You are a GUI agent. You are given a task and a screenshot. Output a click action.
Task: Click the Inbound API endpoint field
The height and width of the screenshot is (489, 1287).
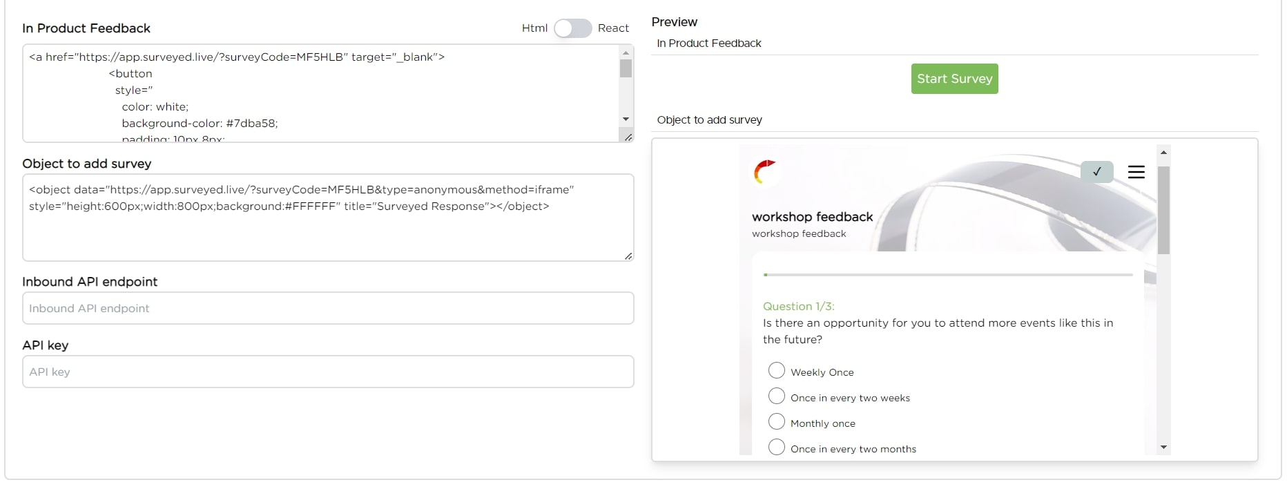click(x=328, y=308)
